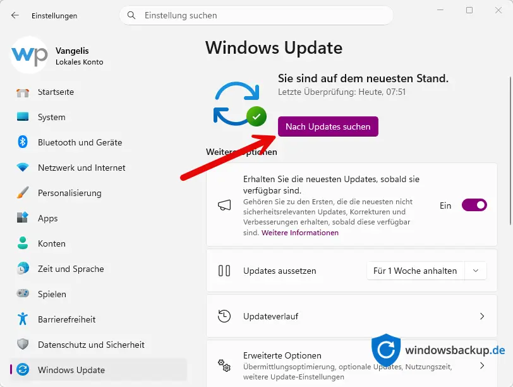
Task: Click the pause icon beside Updates aussetzen
Action: pyautogui.click(x=224, y=270)
